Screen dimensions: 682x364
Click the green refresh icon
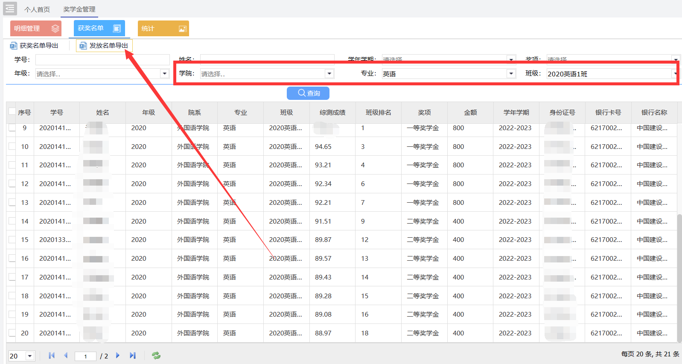(x=156, y=355)
